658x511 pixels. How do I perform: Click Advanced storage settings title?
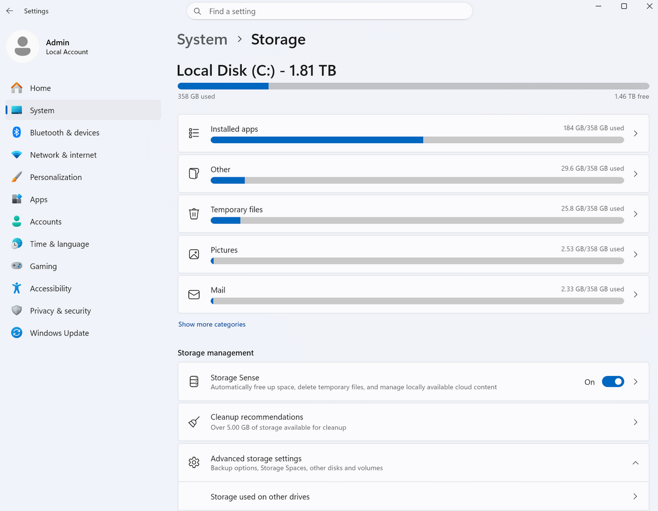[x=256, y=458]
